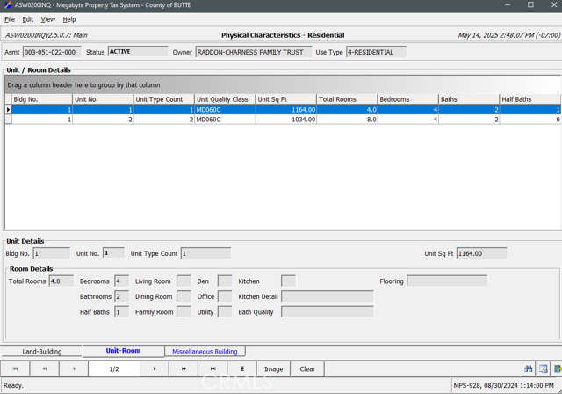
Task: Click the Dining Room field
Action: 184,296
